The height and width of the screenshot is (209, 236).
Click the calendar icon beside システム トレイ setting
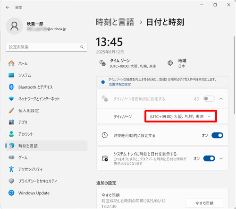tap(105, 158)
